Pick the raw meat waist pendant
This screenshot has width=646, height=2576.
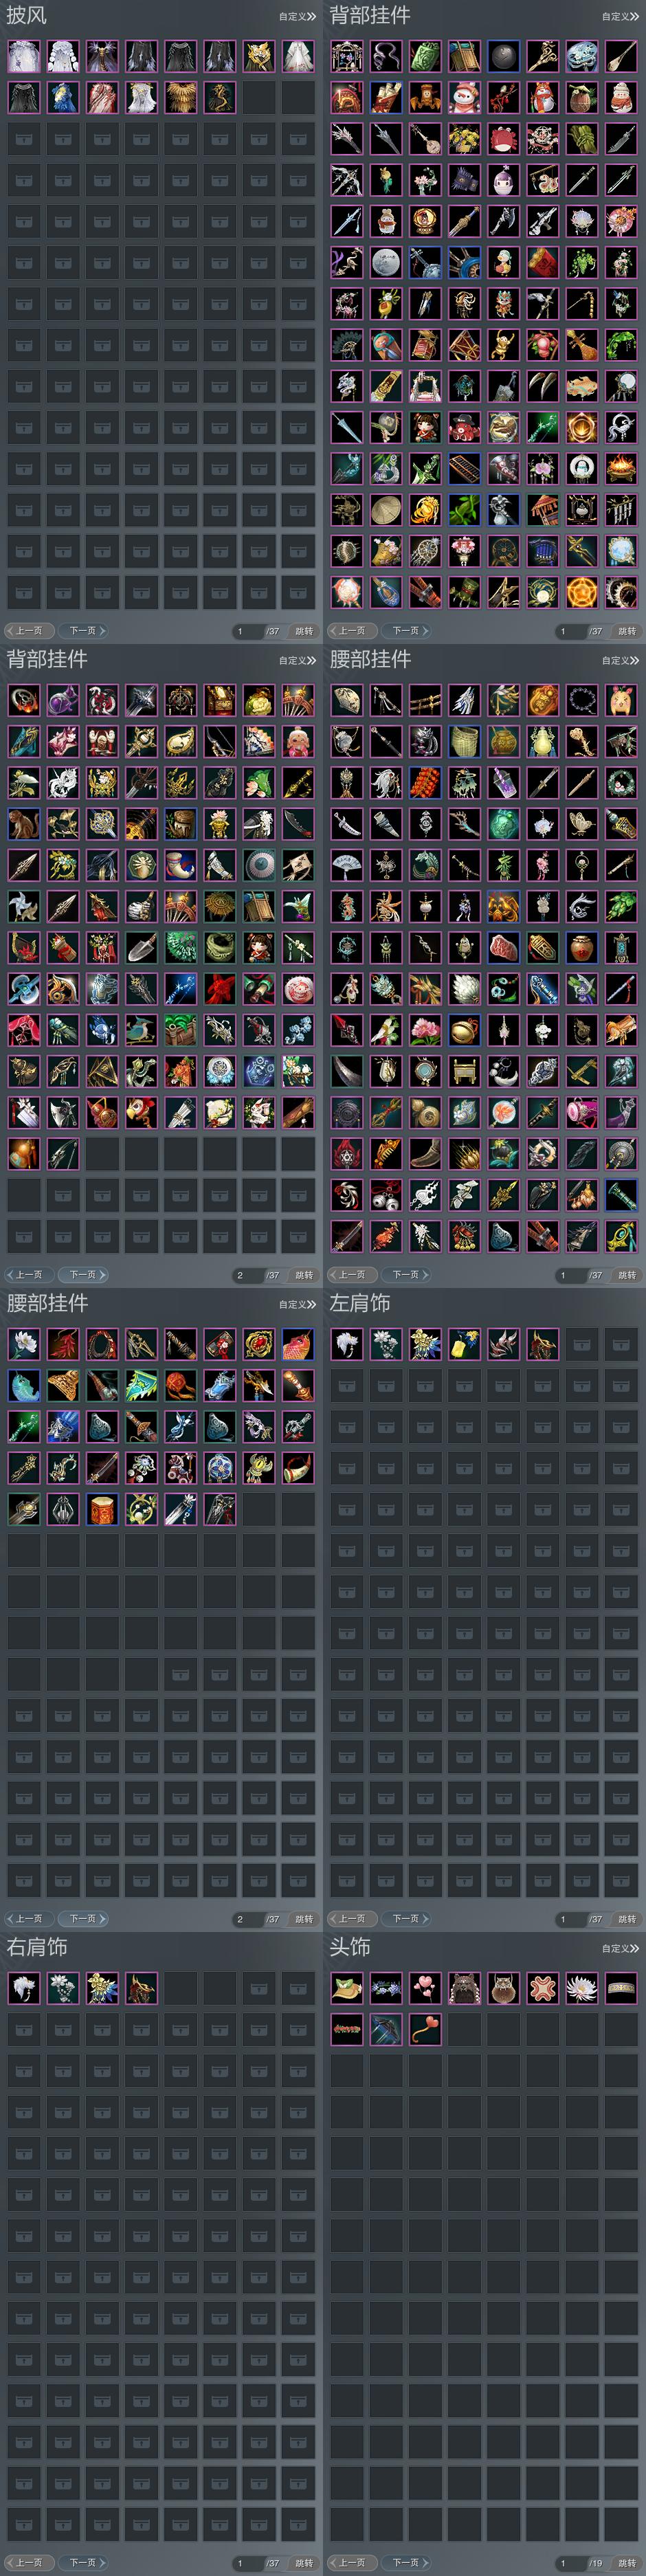coord(504,946)
